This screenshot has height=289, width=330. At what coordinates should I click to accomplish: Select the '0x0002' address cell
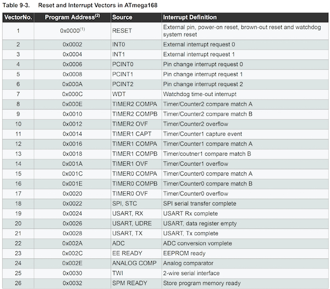coord(73,45)
